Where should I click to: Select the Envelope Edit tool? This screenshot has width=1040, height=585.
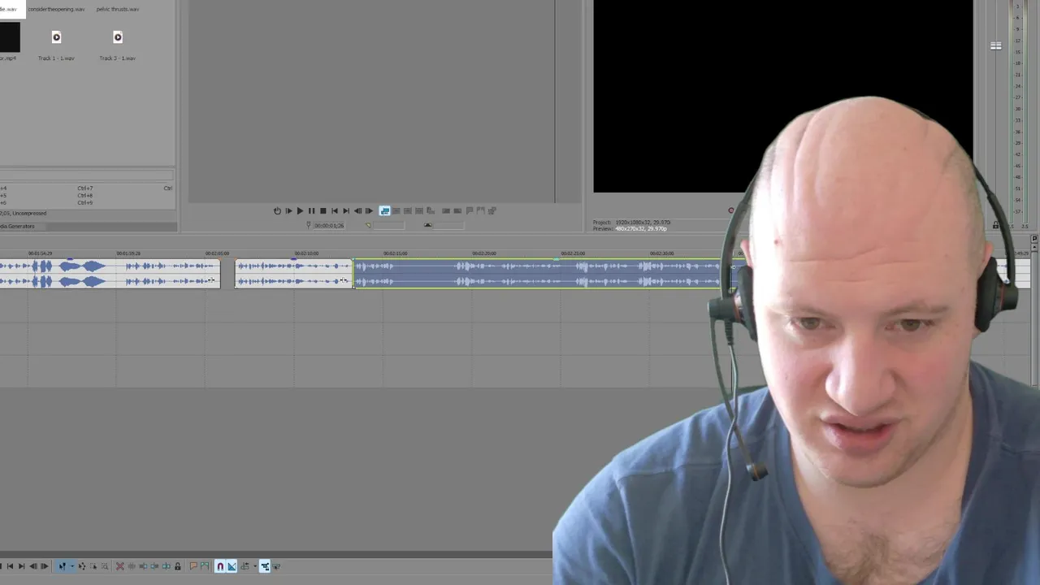(x=82, y=566)
